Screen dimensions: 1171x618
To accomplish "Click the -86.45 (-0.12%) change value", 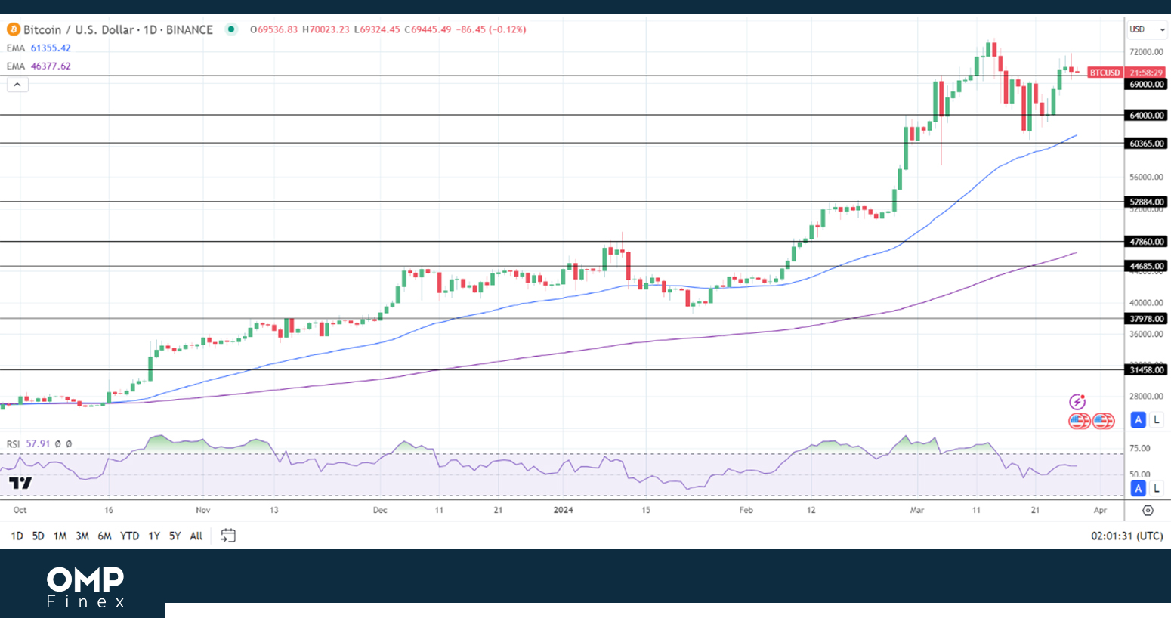I will 491,29.
